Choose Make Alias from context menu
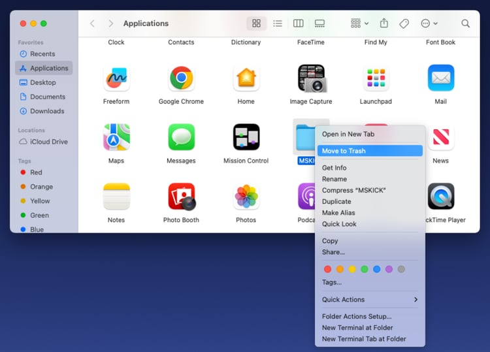The width and height of the screenshot is (490, 352). click(370, 213)
